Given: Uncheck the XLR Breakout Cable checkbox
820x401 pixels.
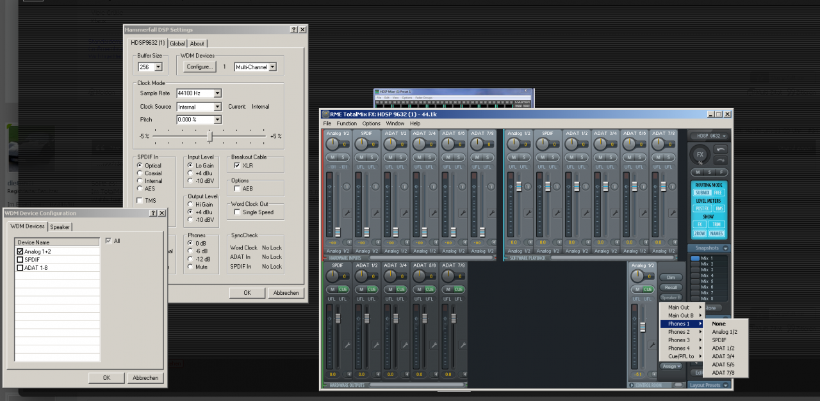Looking at the screenshot, I should point(237,166).
